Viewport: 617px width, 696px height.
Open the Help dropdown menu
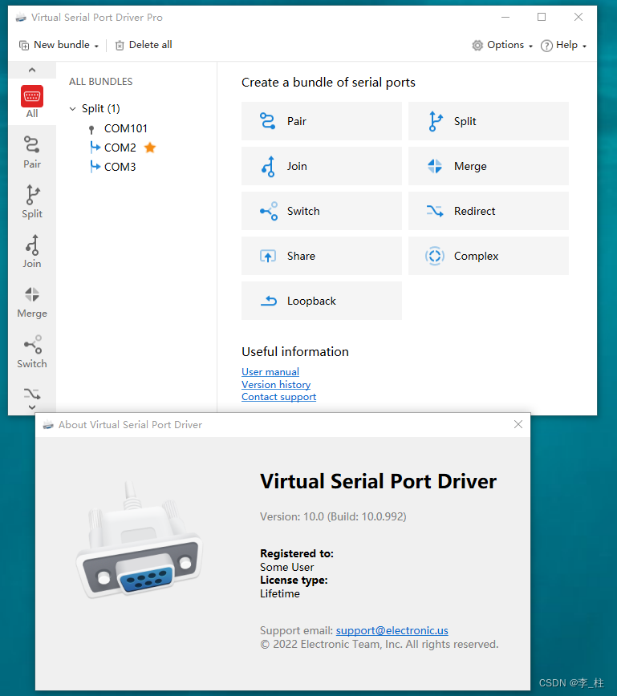pyautogui.click(x=564, y=45)
